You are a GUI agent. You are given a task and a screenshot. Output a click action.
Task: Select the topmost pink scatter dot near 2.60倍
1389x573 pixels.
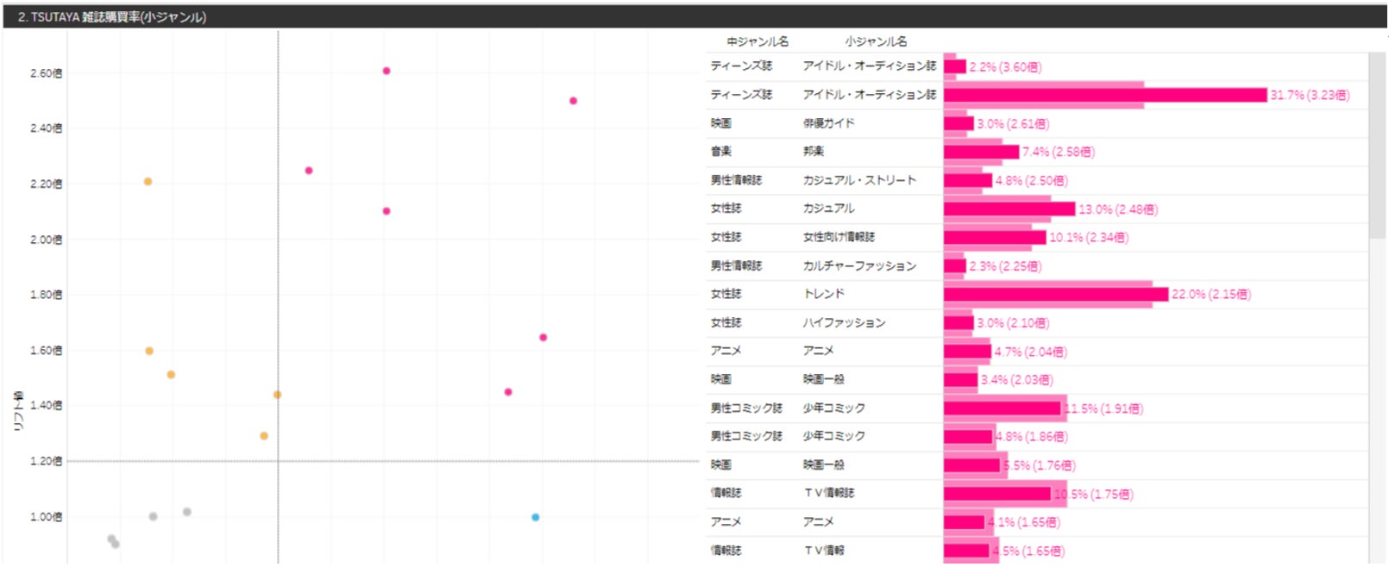(x=387, y=71)
